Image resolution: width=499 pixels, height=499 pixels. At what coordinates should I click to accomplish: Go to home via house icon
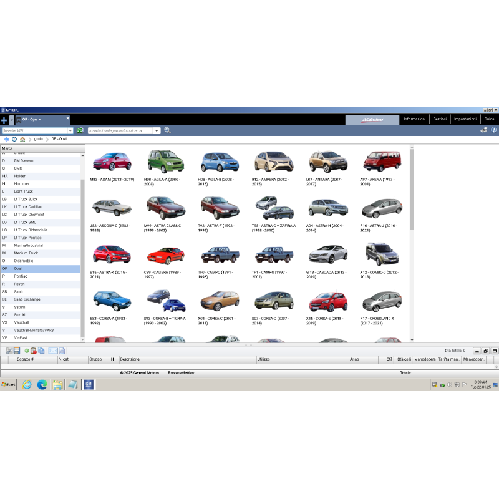(x=22, y=139)
